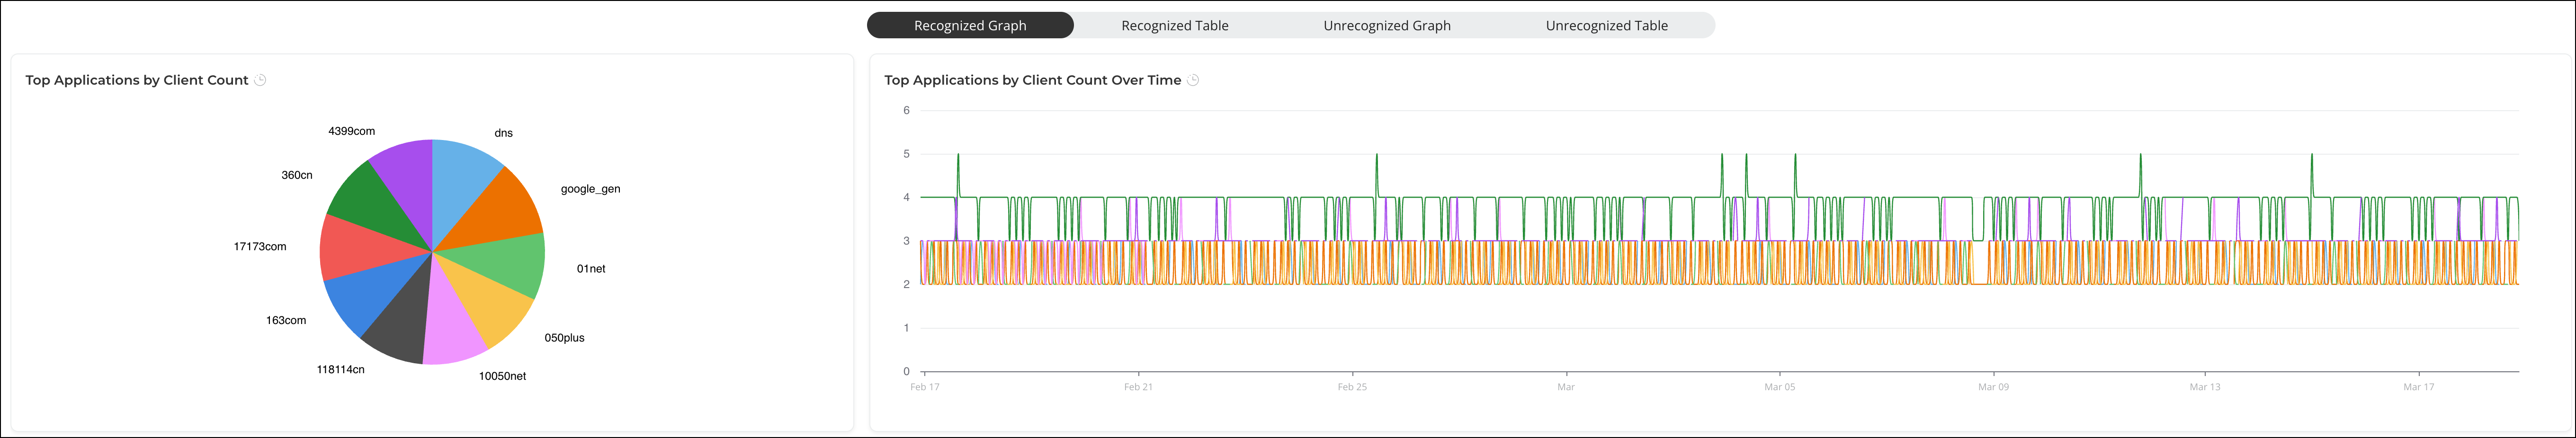Click the Mar 05 axis label
Viewport: 2576px width, 438px height.
(x=1780, y=387)
